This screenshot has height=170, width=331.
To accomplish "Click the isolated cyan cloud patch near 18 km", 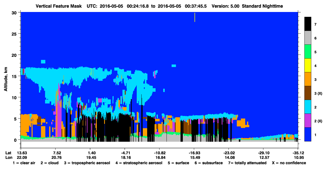I will (x=43, y=62).
